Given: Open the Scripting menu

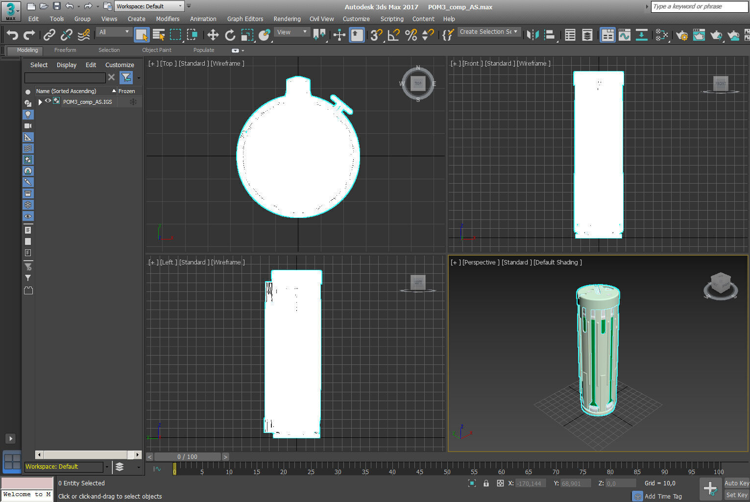Looking at the screenshot, I should [392, 19].
